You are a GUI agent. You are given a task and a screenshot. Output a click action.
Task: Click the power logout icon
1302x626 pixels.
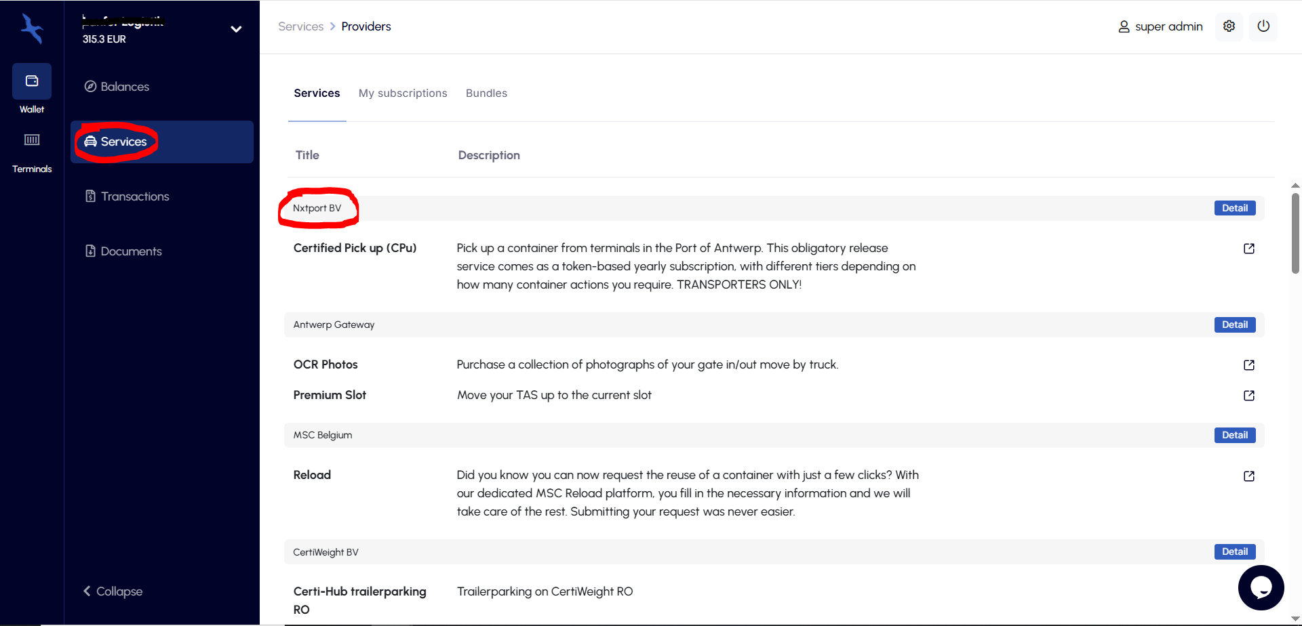[x=1263, y=26]
